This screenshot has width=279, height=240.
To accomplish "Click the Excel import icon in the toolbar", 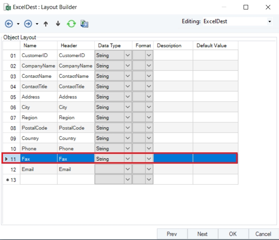I will (x=84, y=24).
